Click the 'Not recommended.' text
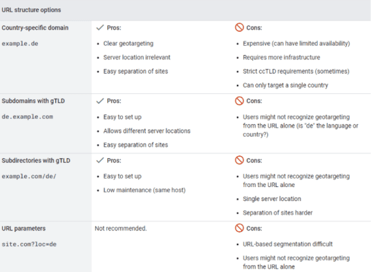This screenshot has height=272, width=371. click(x=121, y=229)
